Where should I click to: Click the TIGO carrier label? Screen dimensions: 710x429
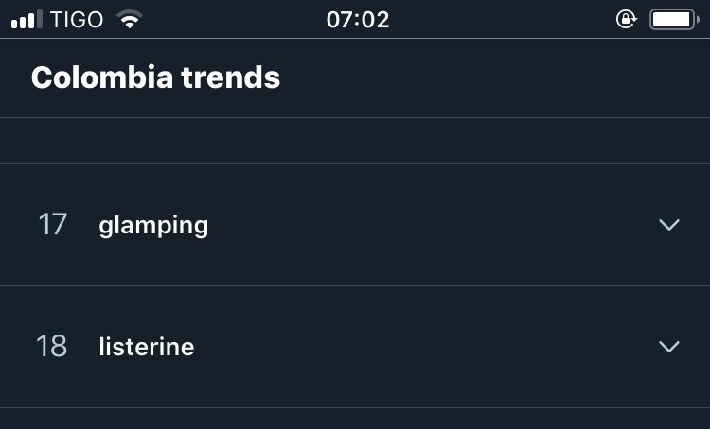pos(77,20)
